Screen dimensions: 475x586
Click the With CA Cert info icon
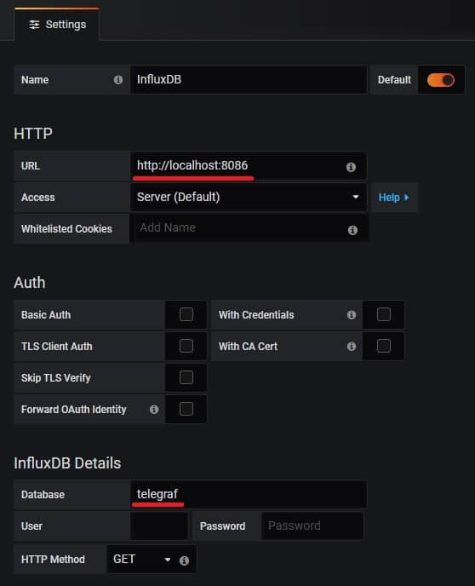pos(352,346)
